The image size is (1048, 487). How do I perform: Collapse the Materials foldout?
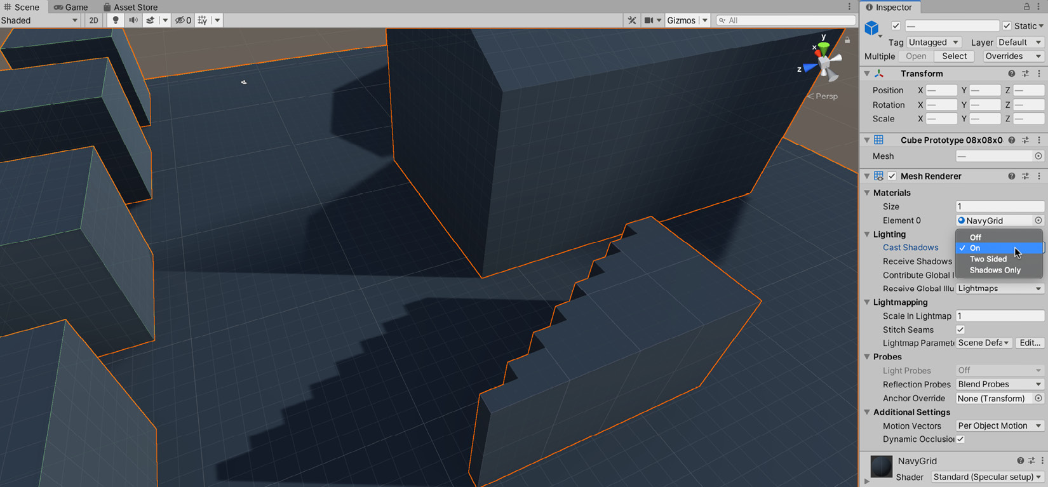click(867, 192)
